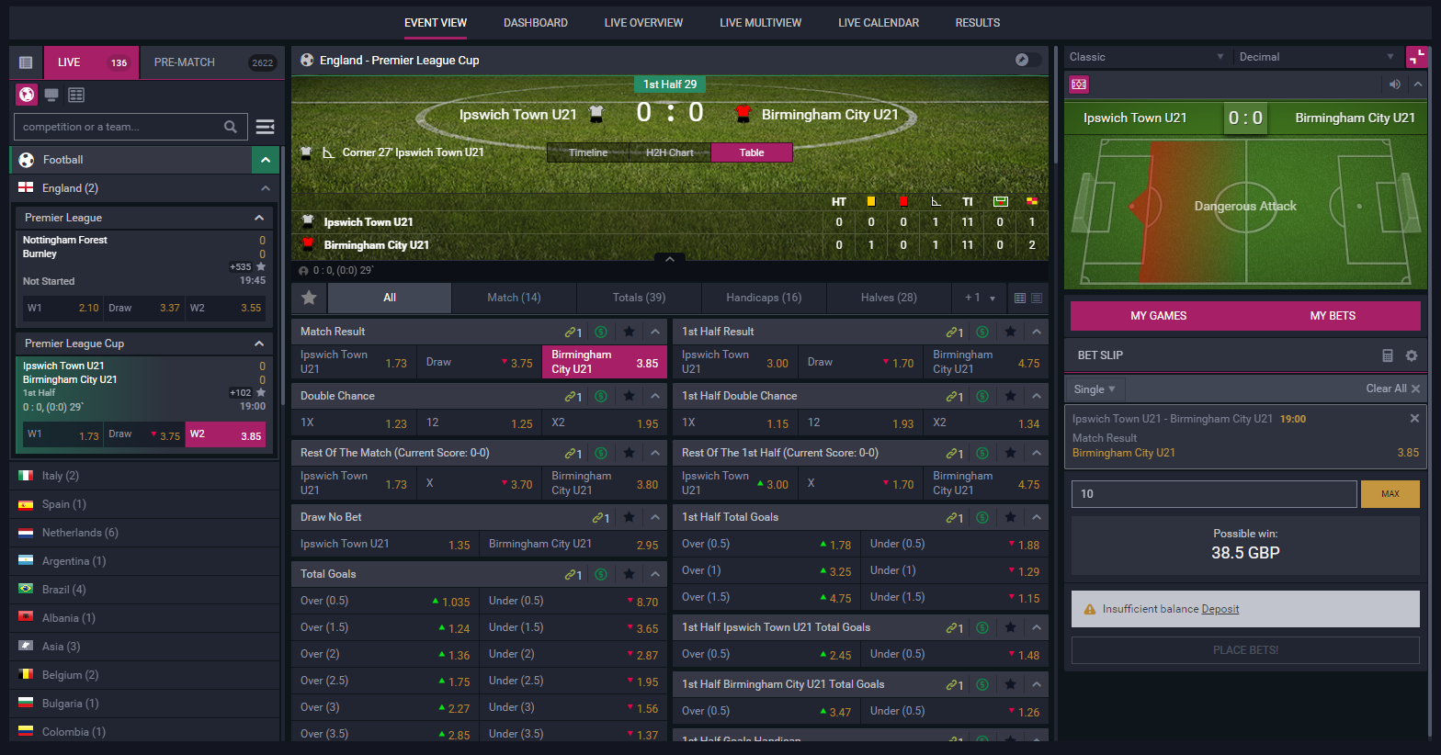The image size is (1441, 755).
Task: Expand Brazil (4) region
Action: [144, 590]
